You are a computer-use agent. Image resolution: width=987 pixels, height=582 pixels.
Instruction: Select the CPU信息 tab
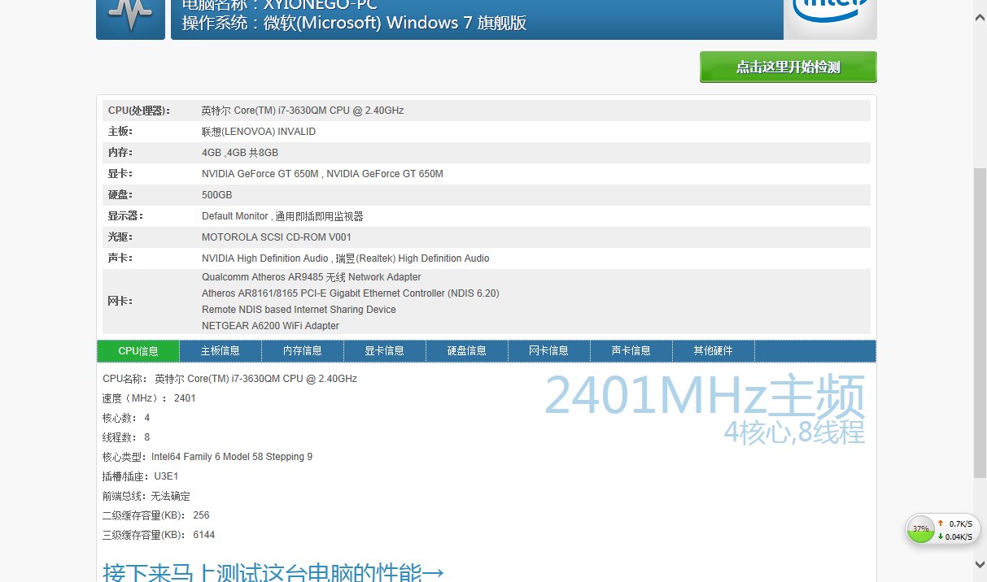[138, 351]
